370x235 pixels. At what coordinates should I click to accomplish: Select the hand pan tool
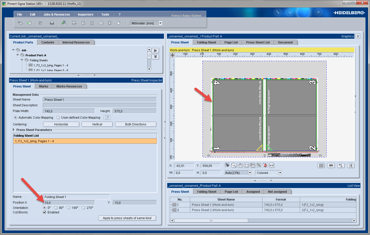click(240, 165)
